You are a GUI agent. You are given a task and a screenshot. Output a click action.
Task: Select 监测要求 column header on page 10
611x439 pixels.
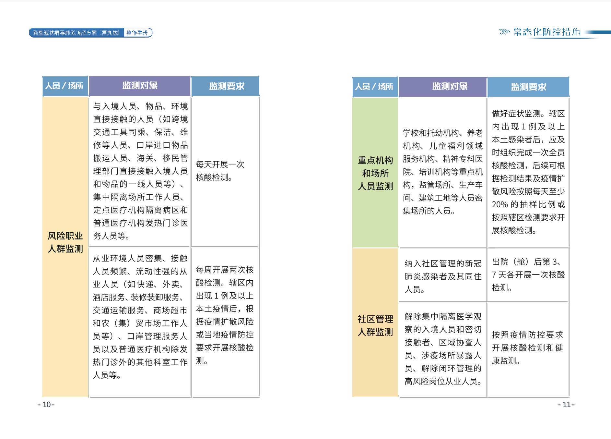(226, 86)
